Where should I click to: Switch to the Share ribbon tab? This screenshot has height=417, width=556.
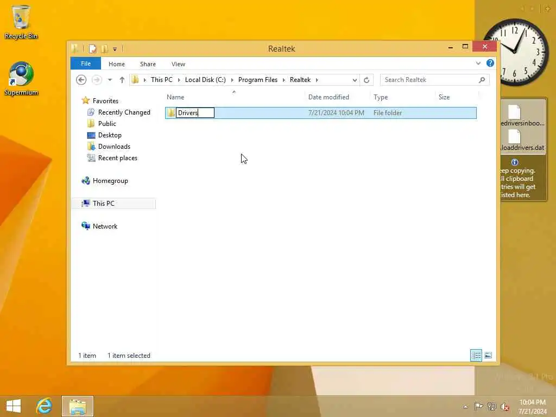(148, 64)
